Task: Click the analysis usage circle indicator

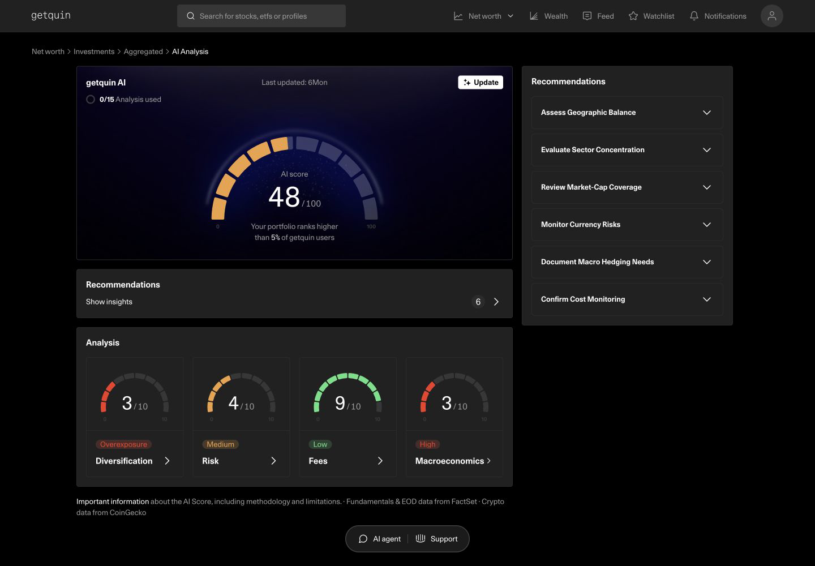Action: click(x=91, y=100)
